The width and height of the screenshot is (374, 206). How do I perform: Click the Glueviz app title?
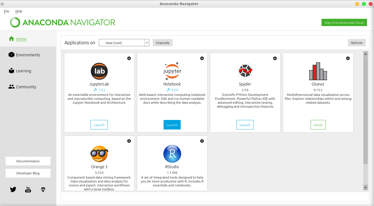click(x=318, y=84)
